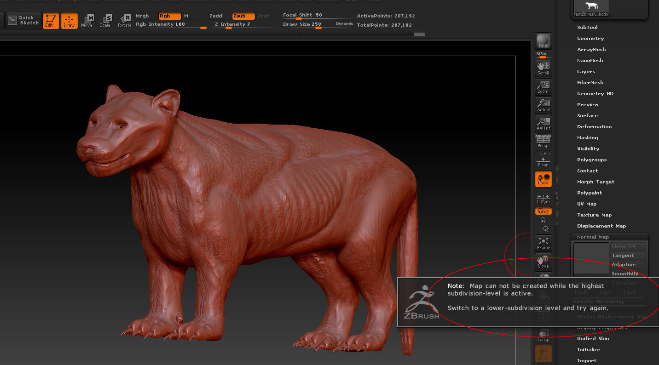Viewport: 659px width, 365px height.
Task: Select Y-axis rotation mode icon
Action: [543, 221]
